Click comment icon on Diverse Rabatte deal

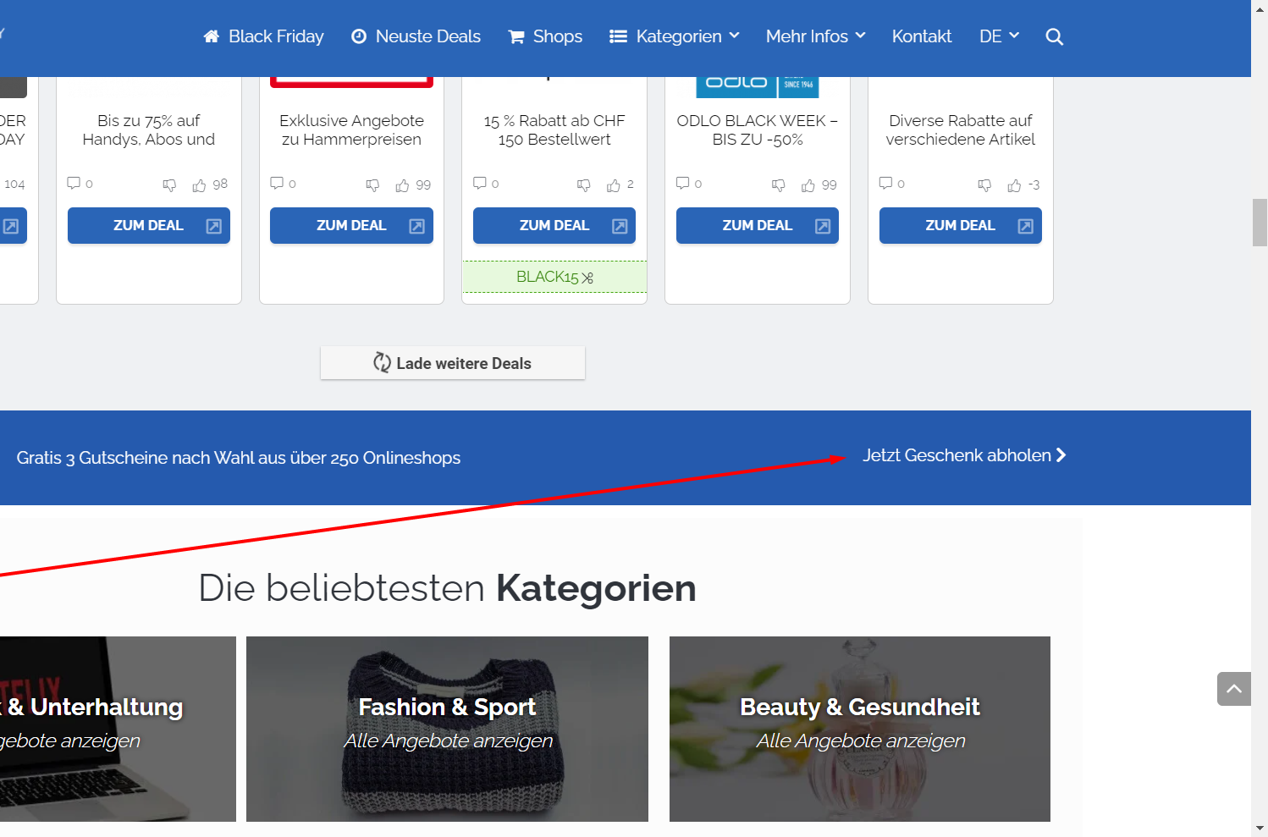[x=885, y=183]
